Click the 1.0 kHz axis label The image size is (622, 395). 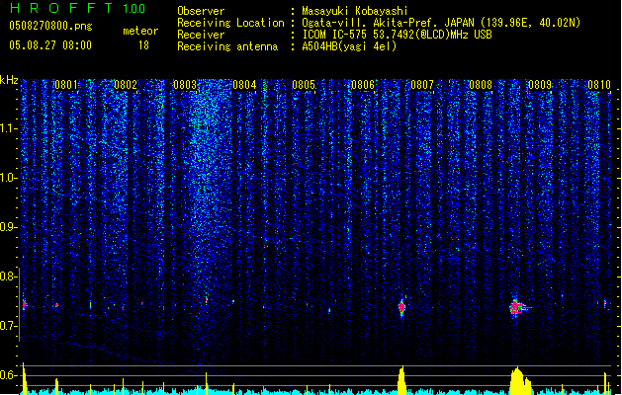8,178
